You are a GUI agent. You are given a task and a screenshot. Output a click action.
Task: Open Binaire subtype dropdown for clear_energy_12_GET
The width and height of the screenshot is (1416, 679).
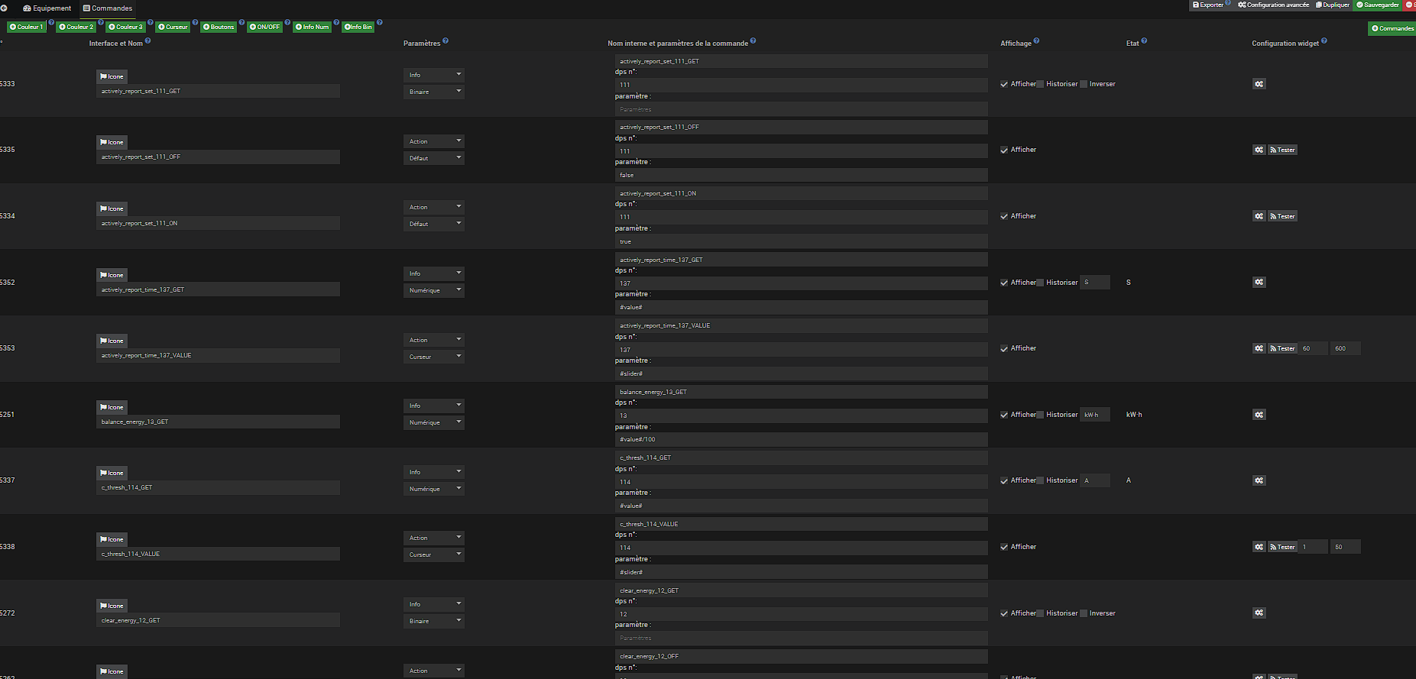tap(434, 621)
